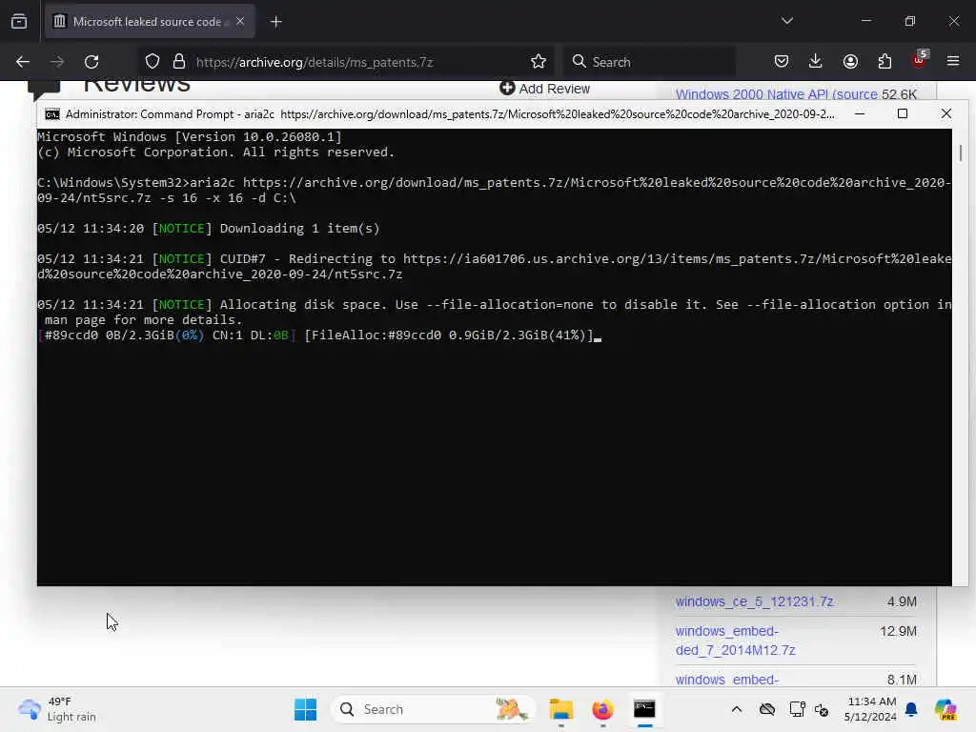Reload the current page
This screenshot has height=732, width=976.
click(x=91, y=62)
